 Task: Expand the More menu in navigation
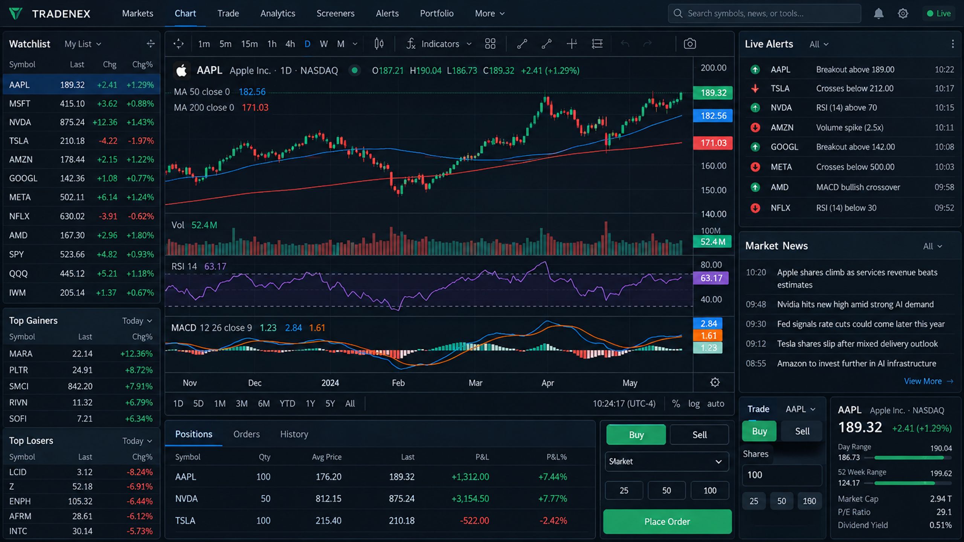[490, 14]
